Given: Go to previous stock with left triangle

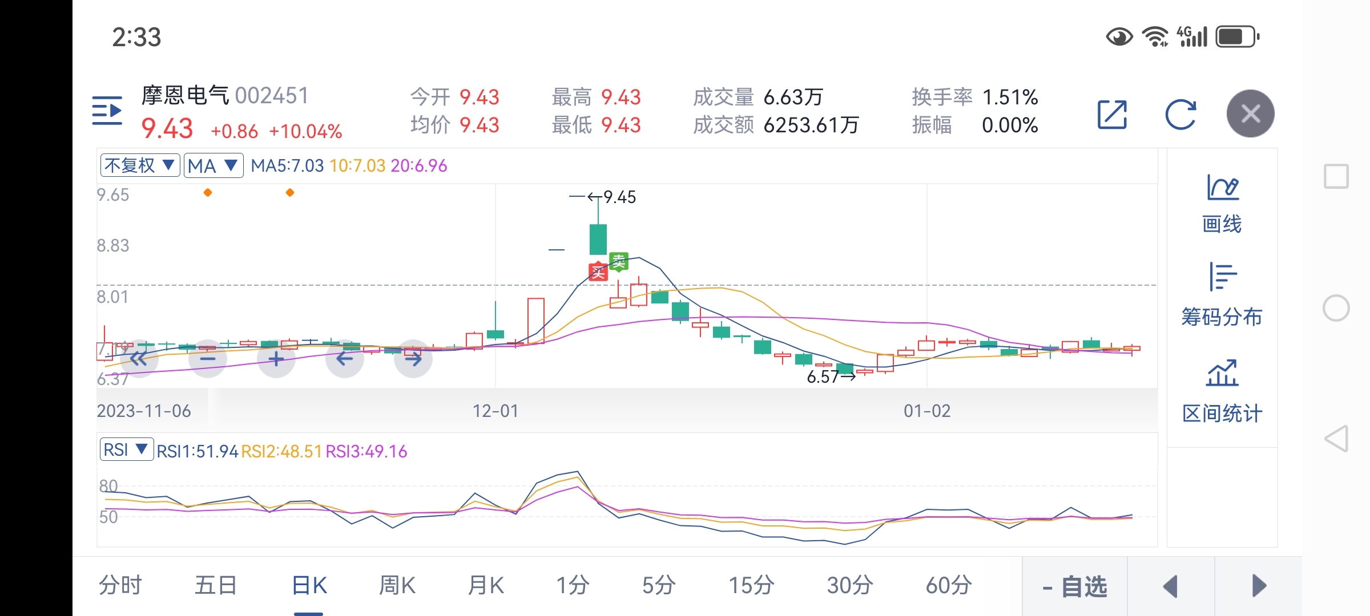Looking at the screenshot, I should tap(1170, 586).
